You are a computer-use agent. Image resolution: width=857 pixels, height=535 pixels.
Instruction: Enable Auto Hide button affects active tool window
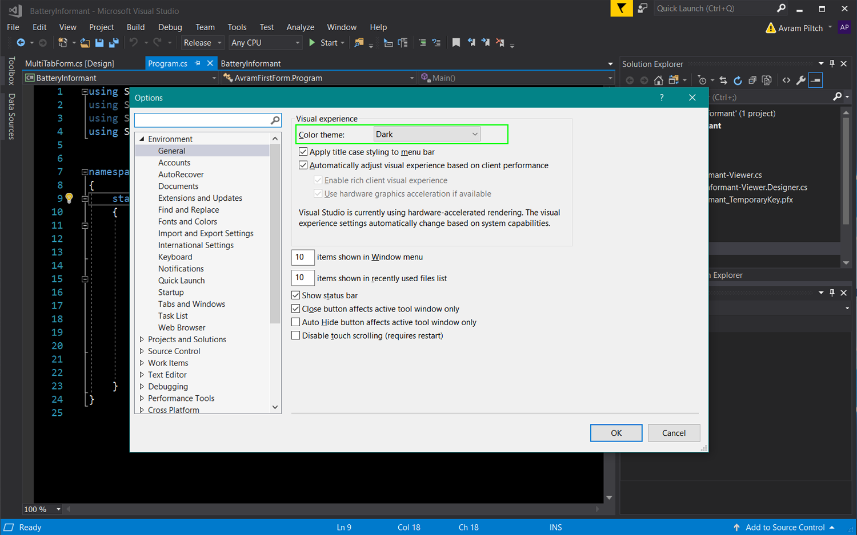coord(296,322)
